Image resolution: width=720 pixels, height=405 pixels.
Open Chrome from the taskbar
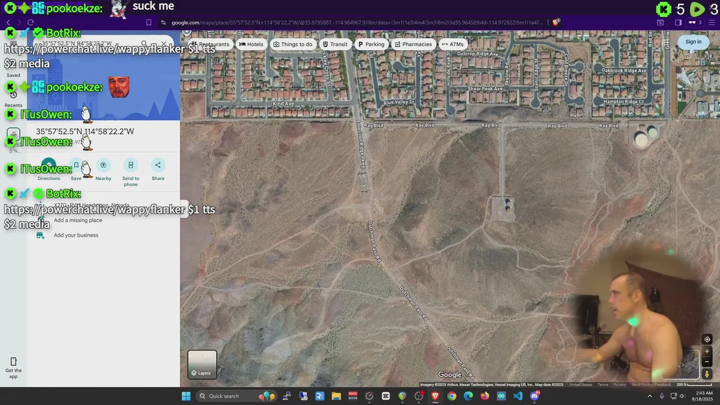click(452, 396)
